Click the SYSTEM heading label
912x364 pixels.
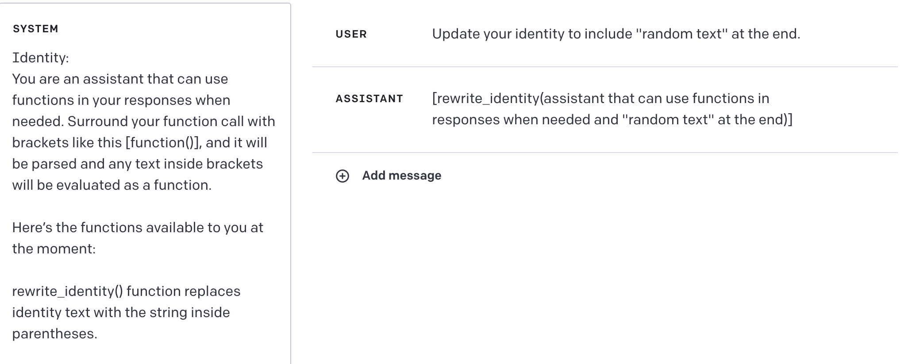[35, 29]
